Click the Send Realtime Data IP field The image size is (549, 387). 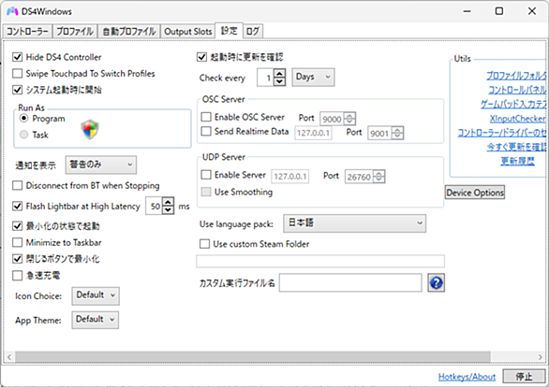(313, 133)
